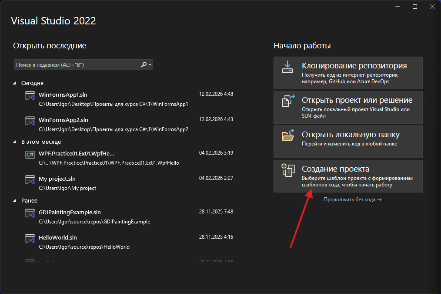Click the WPF.Practice01.Ex01.WpfHello path text

(x=109, y=163)
